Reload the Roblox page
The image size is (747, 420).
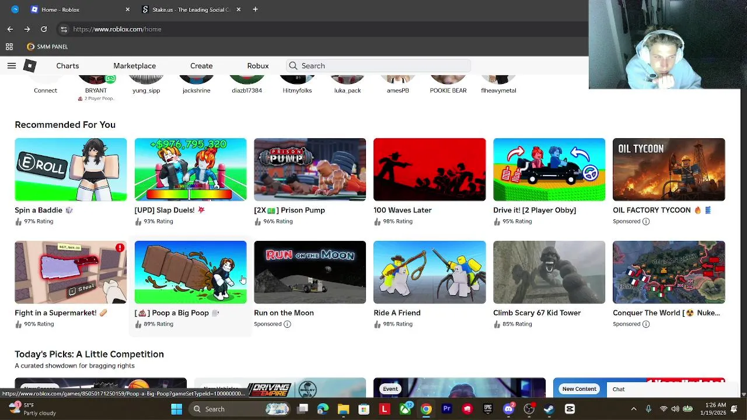[44, 29]
